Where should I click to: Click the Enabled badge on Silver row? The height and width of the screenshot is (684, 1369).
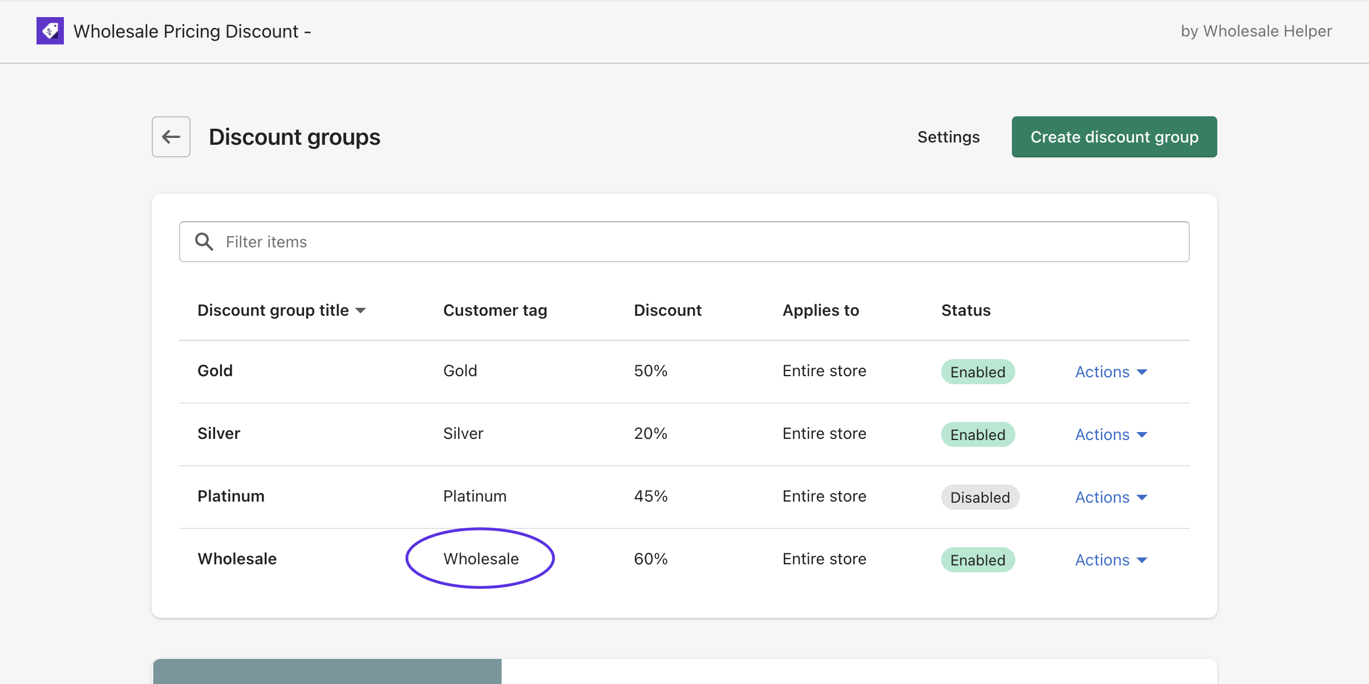(x=978, y=434)
